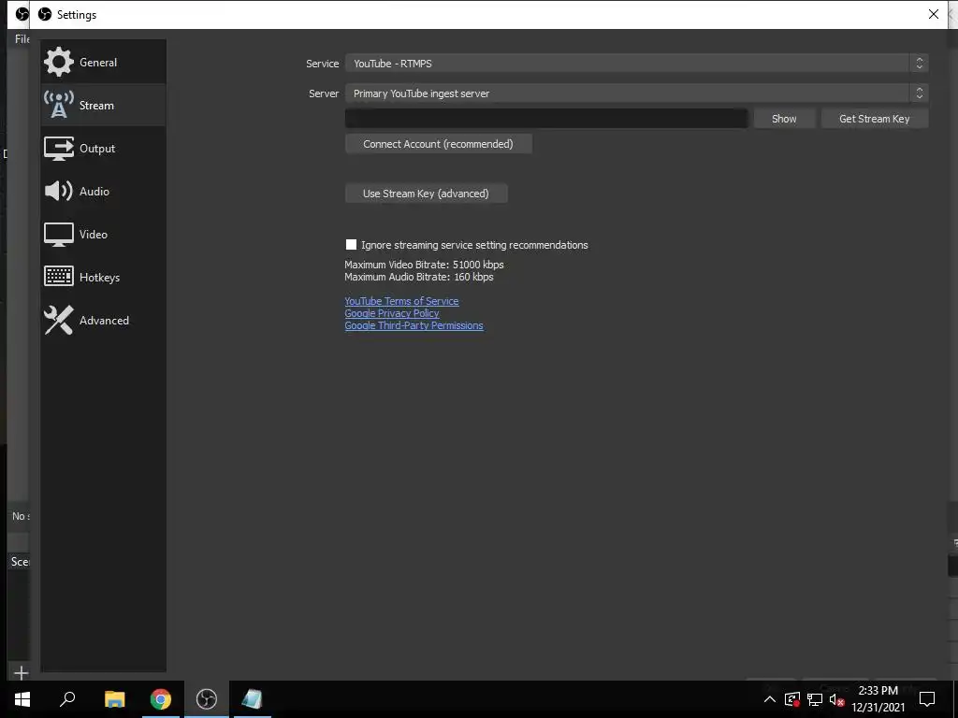Open Google Privacy Policy link
This screenshot has height=718, width=958.
pos(392,313)
